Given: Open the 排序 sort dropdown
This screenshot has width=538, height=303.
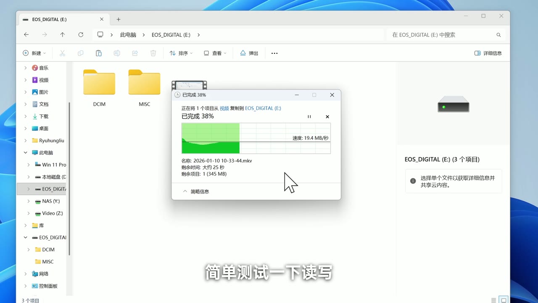Looking at the screenshot, I should click(181, 53).
